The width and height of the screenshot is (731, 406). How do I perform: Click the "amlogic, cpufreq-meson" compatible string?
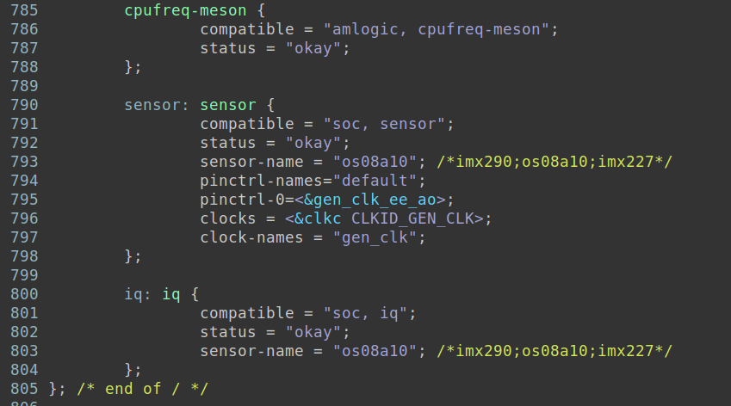[436, 29]
